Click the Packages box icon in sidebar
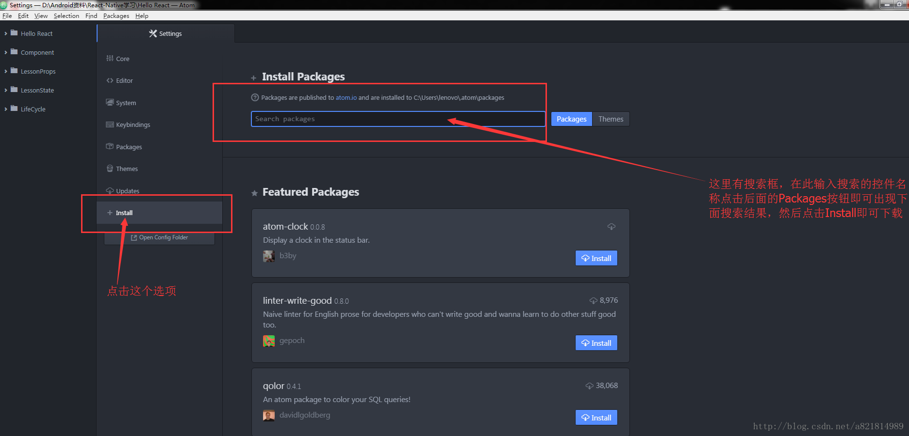The image size is (909, 436). pos(110,146)
